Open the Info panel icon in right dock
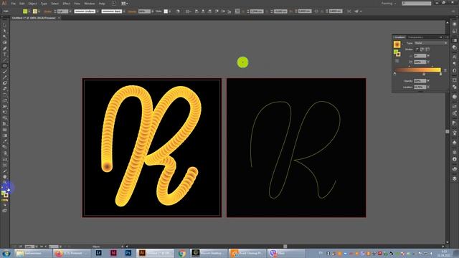Screen dimensions: 459x258 tap(454, 159)
